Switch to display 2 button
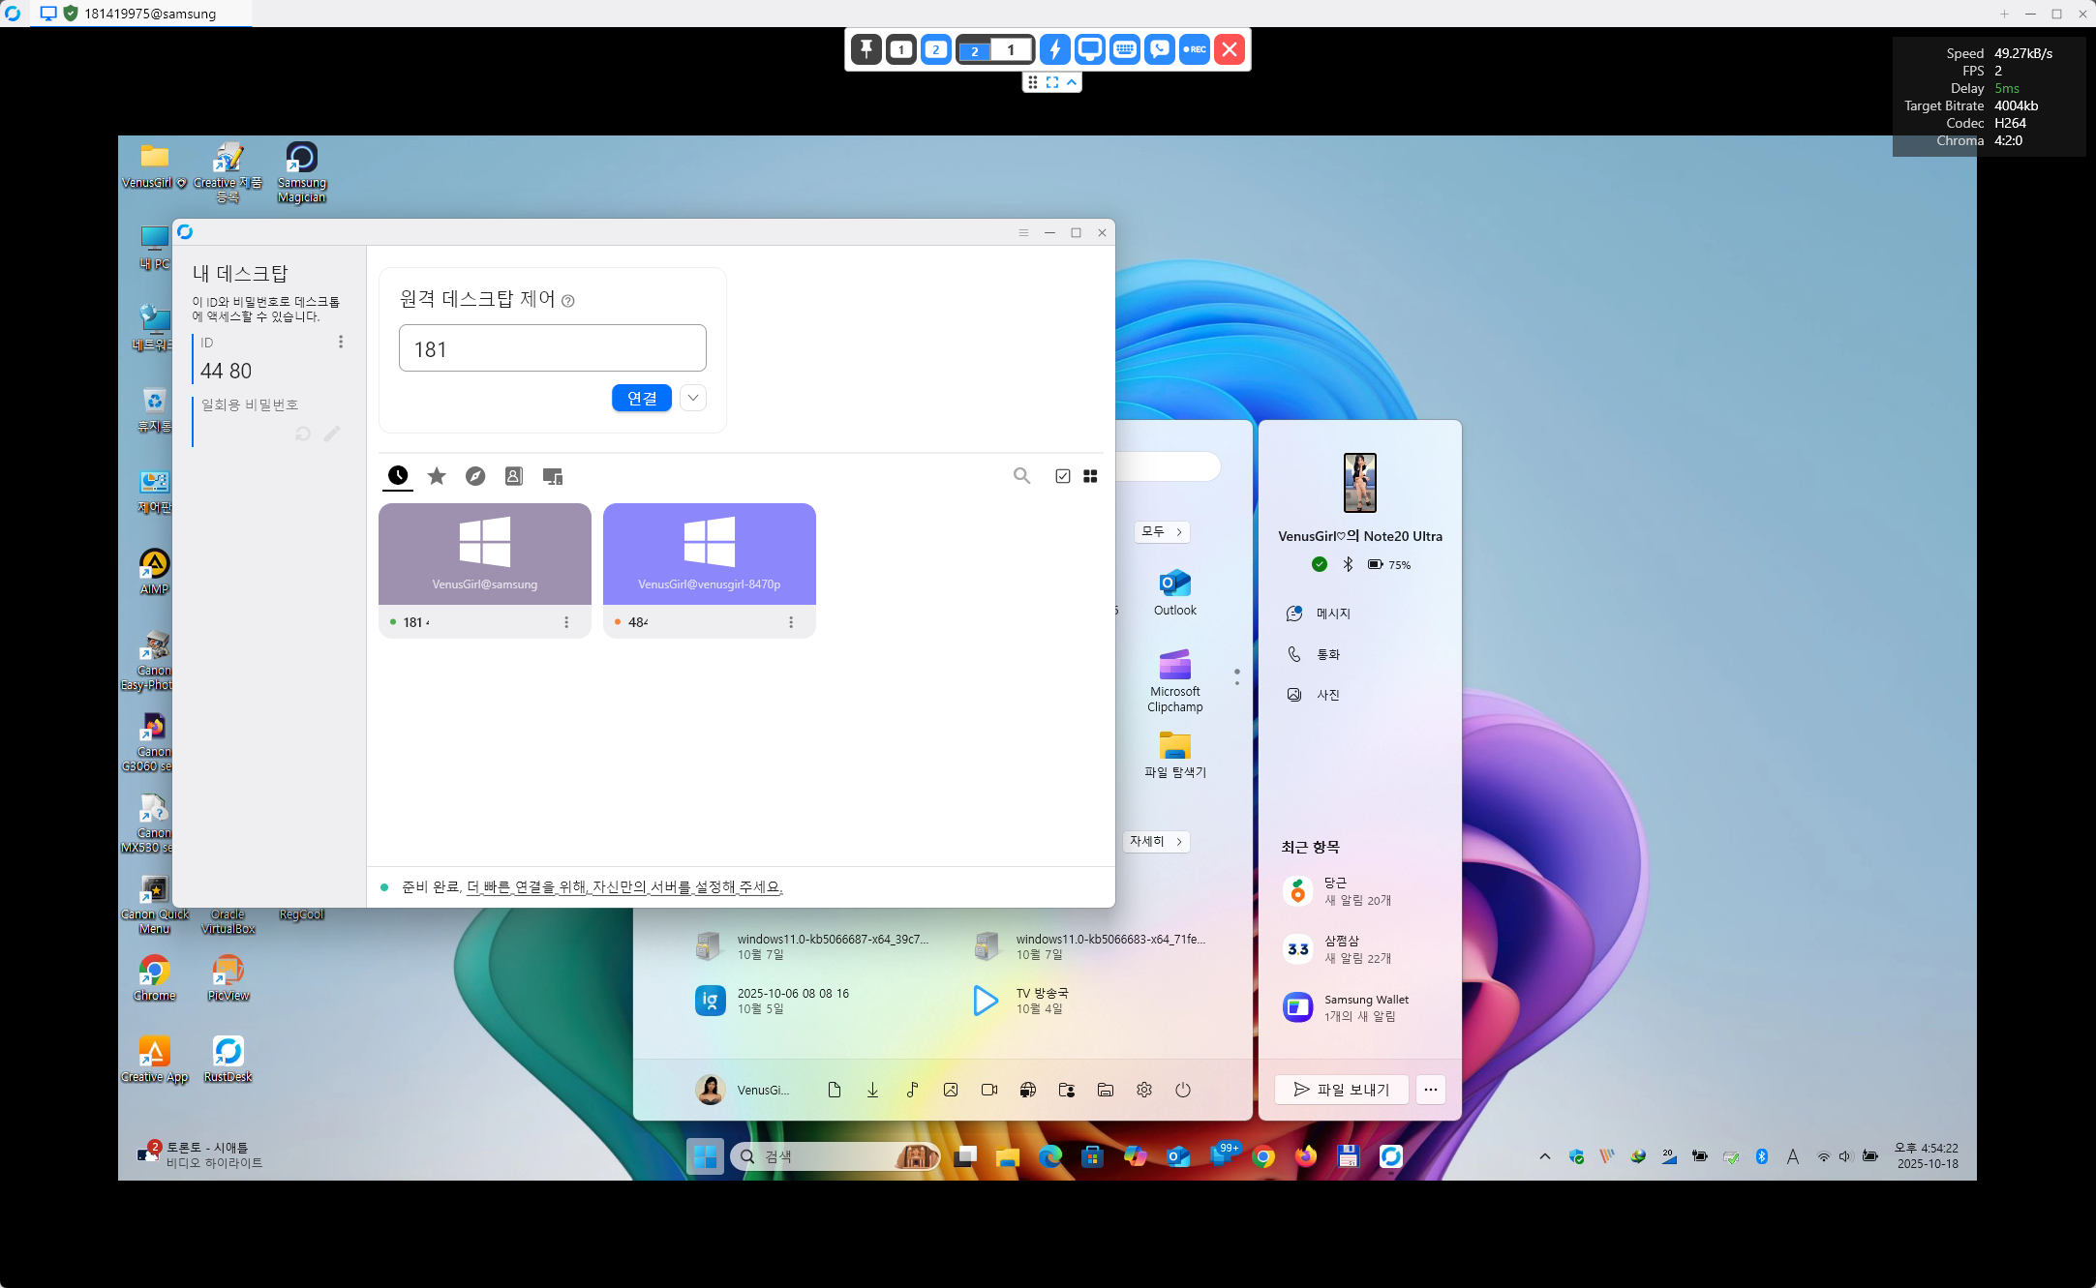 point(935,49)
